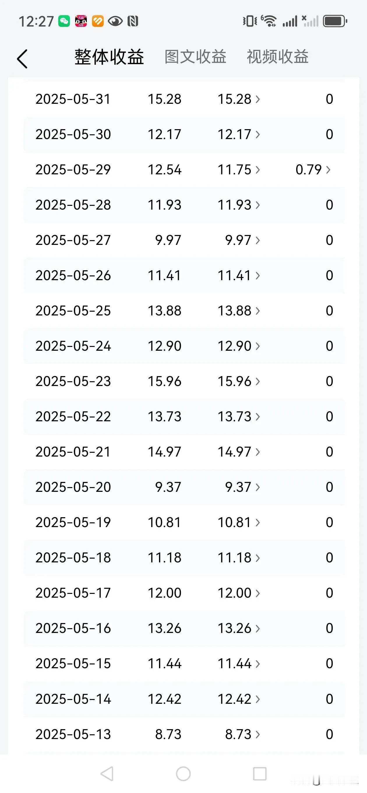Expand 11.75 chevron for 2025-05-29

[x=258, y=170]
